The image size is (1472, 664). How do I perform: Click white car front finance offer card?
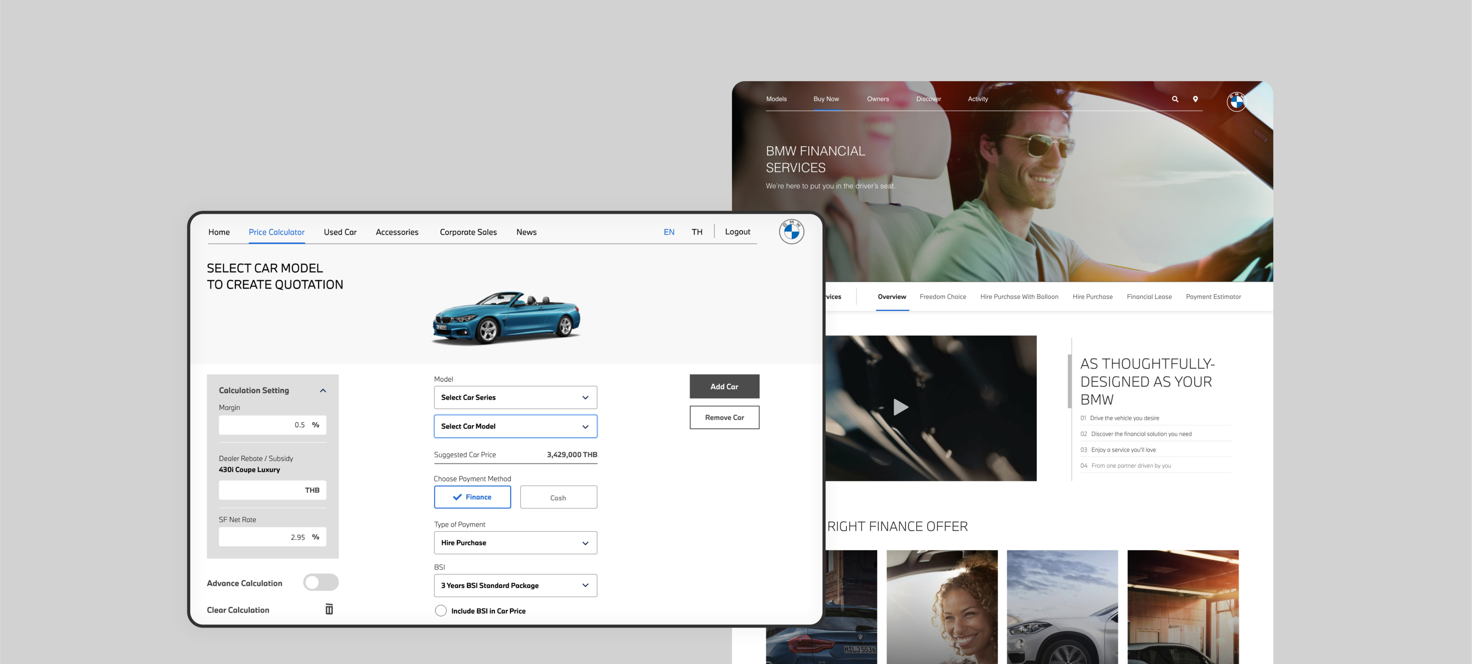point(1062,607)
